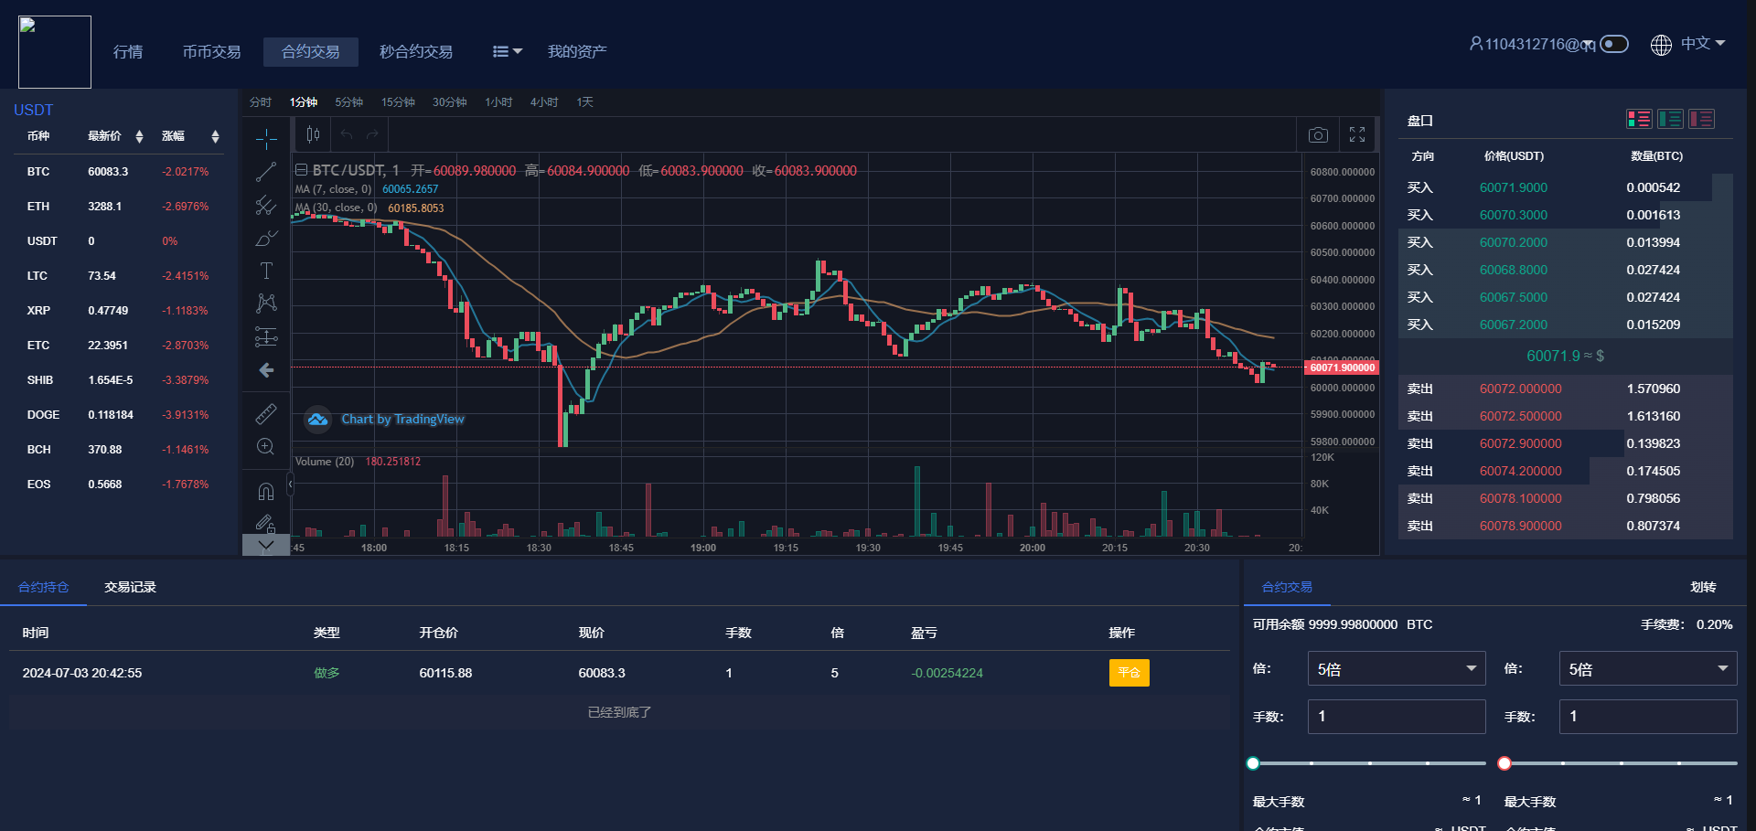Screen dimensions: 1756x831
Task: Open the 秒合约交易 navigation menu
Action: click(x=416, y=52)
